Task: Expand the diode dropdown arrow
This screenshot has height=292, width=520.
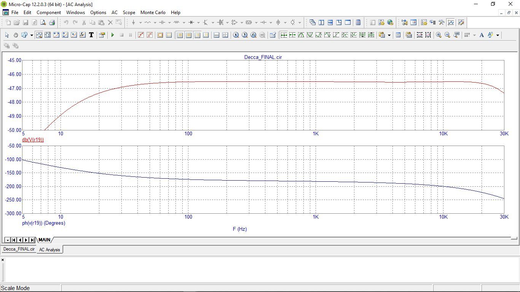Action: pyautogui.click(x=198, y=22)
